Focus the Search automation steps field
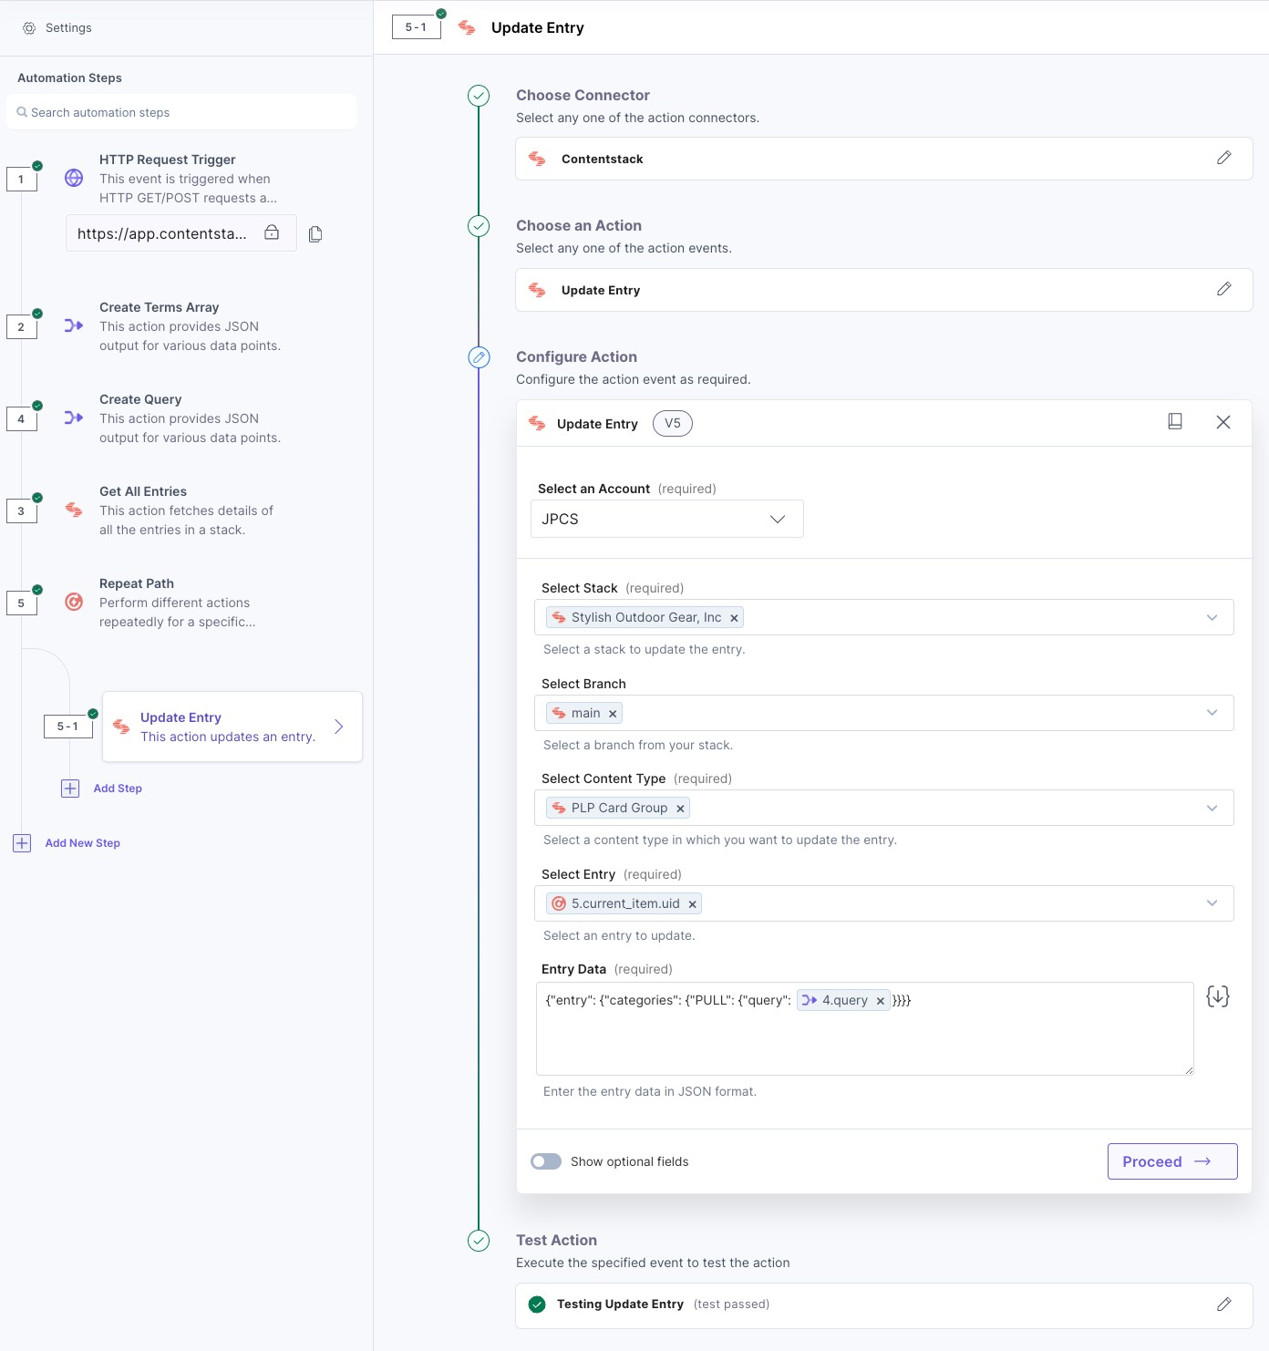 pyautogui.click(x=182, y=113)
